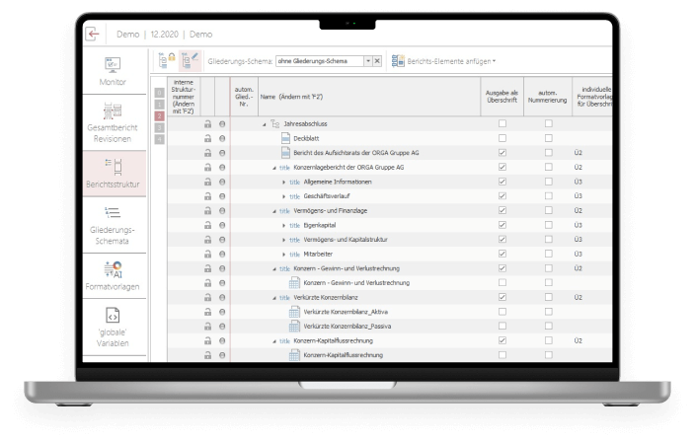This screenshot has width=695, height=442.
Task: Select level 1 in outline level bar
Action: click(x=159, y=105)
